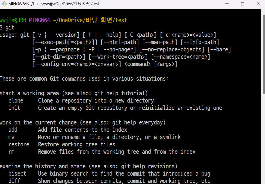The height and width of the screenshot is (184, 265).
Task: Click description 'Restore working tree files'
Action: pyautogui.click(x=77, y=144)
